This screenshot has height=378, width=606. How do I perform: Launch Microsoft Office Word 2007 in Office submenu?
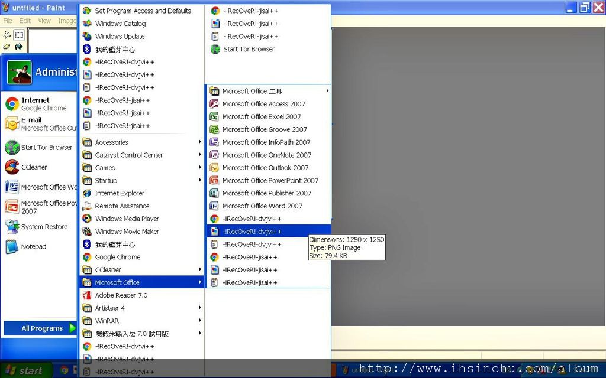(x=269, y=206)
